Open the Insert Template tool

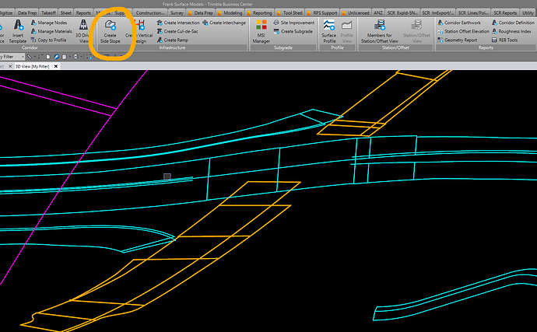[18, 31]
